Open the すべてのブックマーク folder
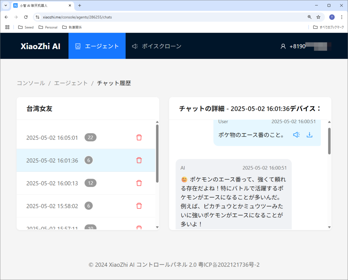This screenshot has height=280, width=348. (x=329, y=27)
